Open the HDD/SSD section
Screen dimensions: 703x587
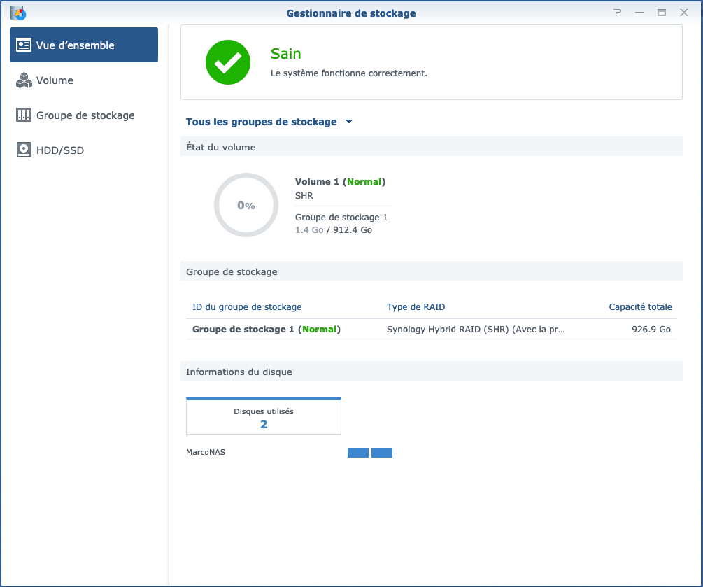click(84, 150)
